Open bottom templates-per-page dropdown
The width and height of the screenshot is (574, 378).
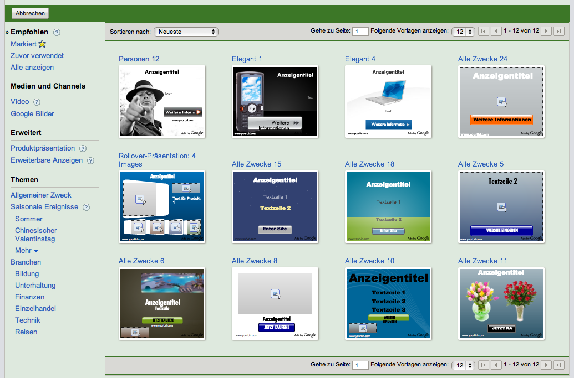(x=464, y=365)
